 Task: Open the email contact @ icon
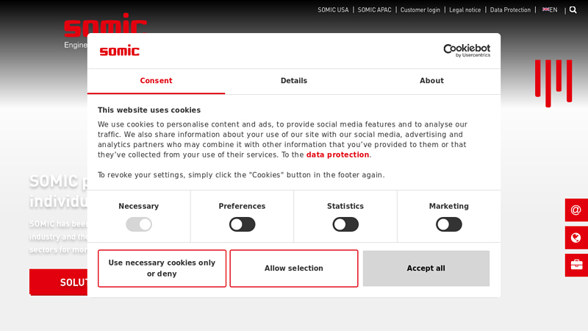pos(576,210)
